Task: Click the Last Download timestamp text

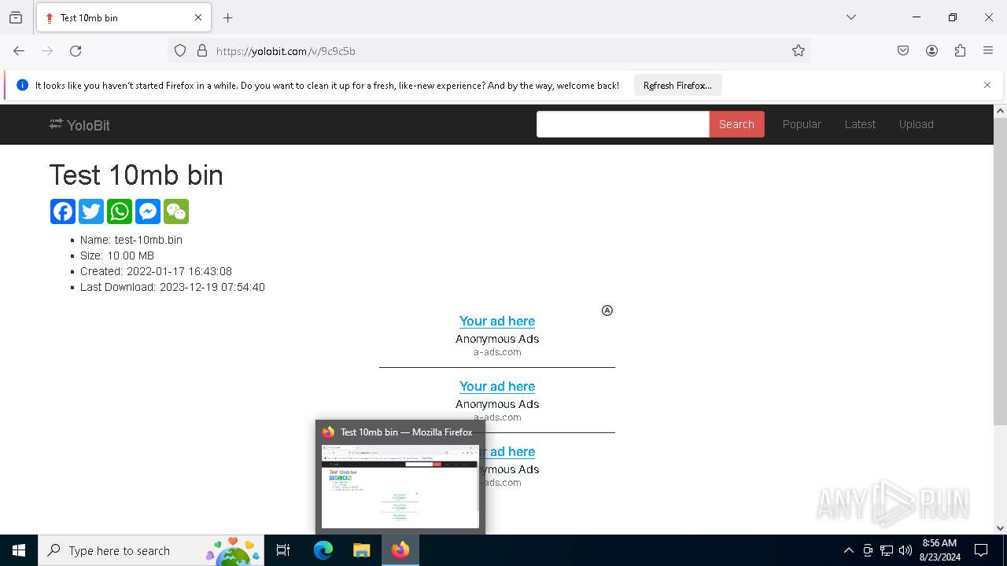Action: tap(172, 287)
